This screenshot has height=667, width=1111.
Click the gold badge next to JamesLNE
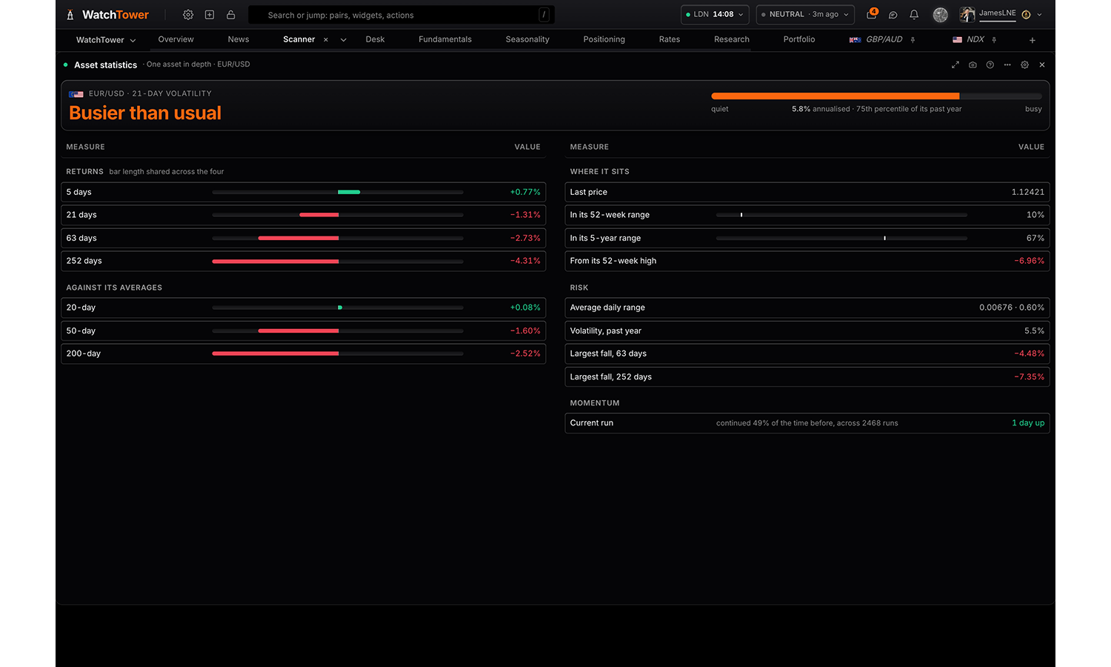(x=1027, y=15)
